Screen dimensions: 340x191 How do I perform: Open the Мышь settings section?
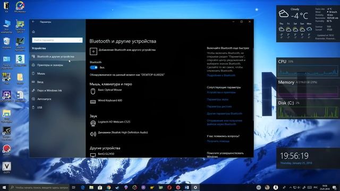(x=57, y=74)
